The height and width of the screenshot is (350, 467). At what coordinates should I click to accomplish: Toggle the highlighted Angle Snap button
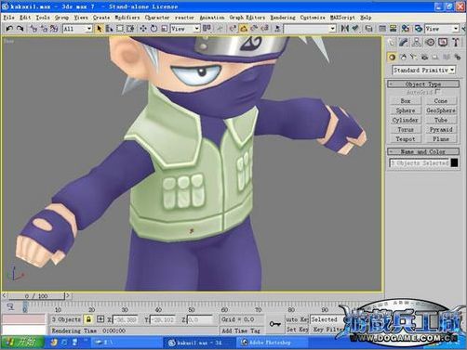(244, 29)
